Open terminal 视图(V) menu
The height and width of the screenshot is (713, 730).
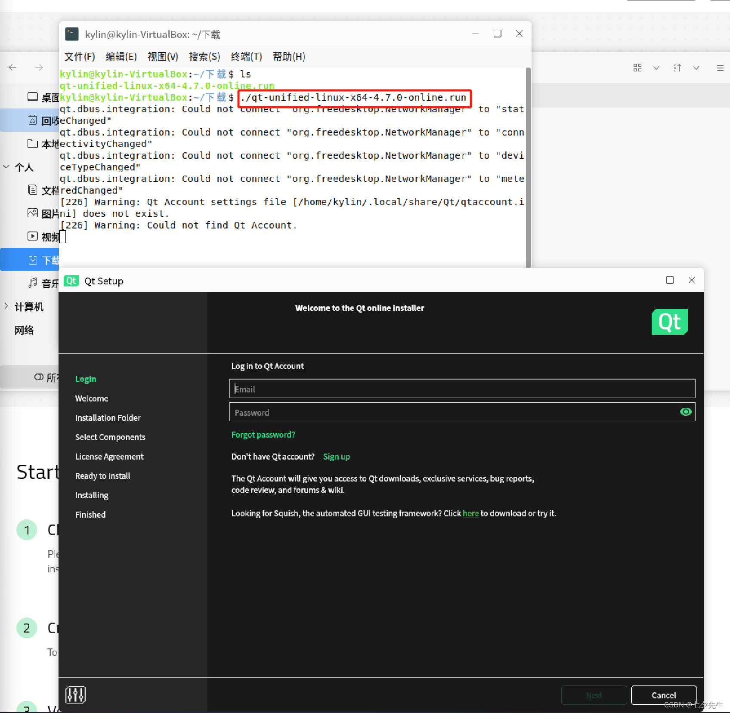pos(163,56)
